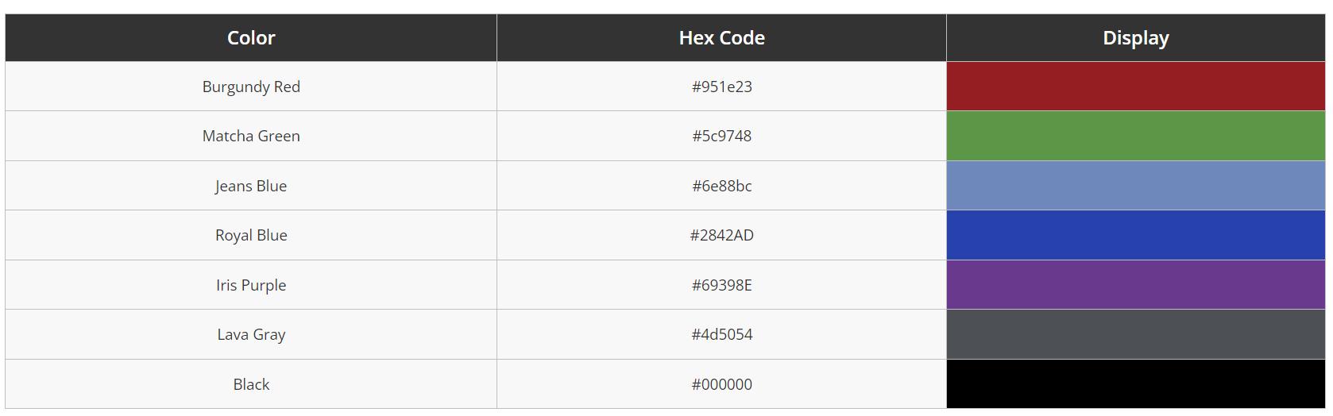Click the Burgundy Red color swatch

coord(1135,87)
